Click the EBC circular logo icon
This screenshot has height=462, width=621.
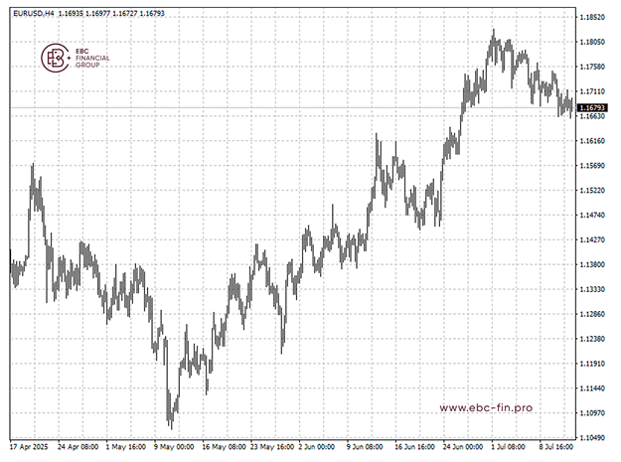point(57,59)
